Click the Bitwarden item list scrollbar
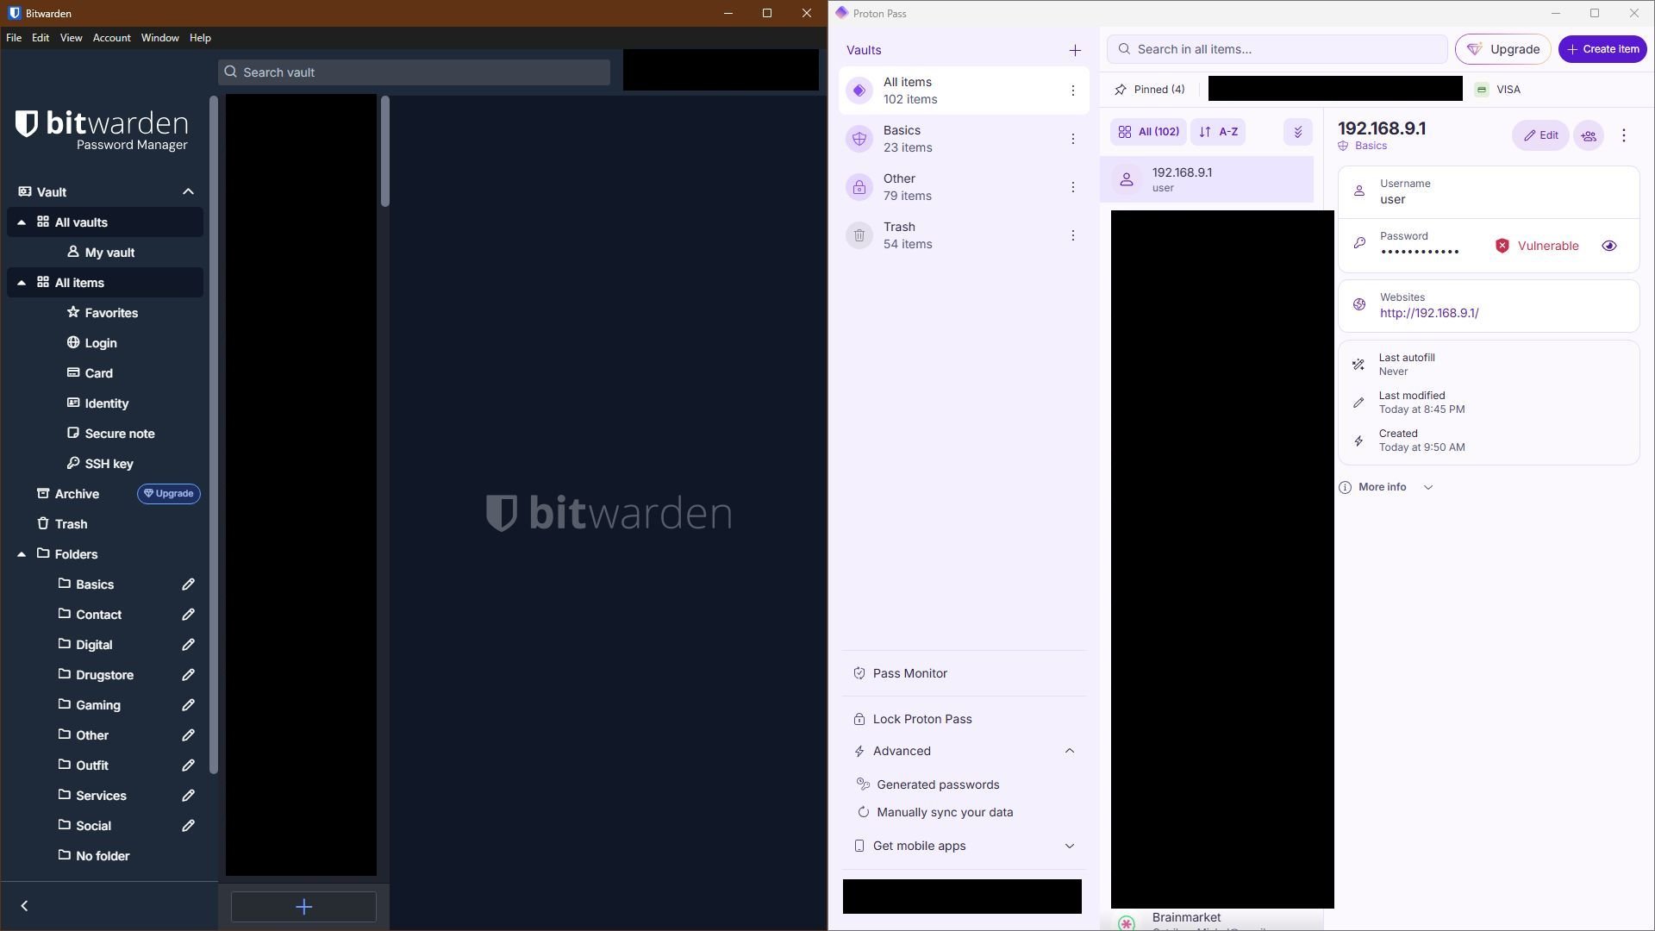 pyautogui.click(x=384, y=151)
